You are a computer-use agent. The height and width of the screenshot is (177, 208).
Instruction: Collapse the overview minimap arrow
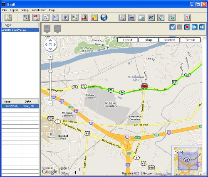201,174
